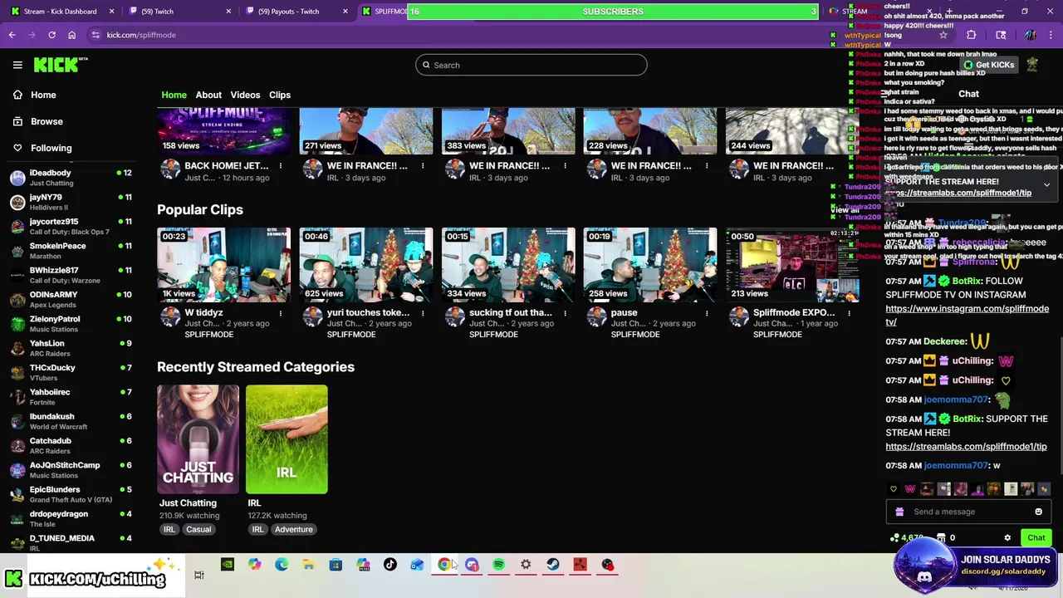
Task: Click the Casual tag
Action: coord(198,529)
